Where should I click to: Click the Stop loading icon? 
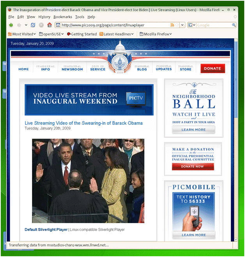(x=41, y=25)
